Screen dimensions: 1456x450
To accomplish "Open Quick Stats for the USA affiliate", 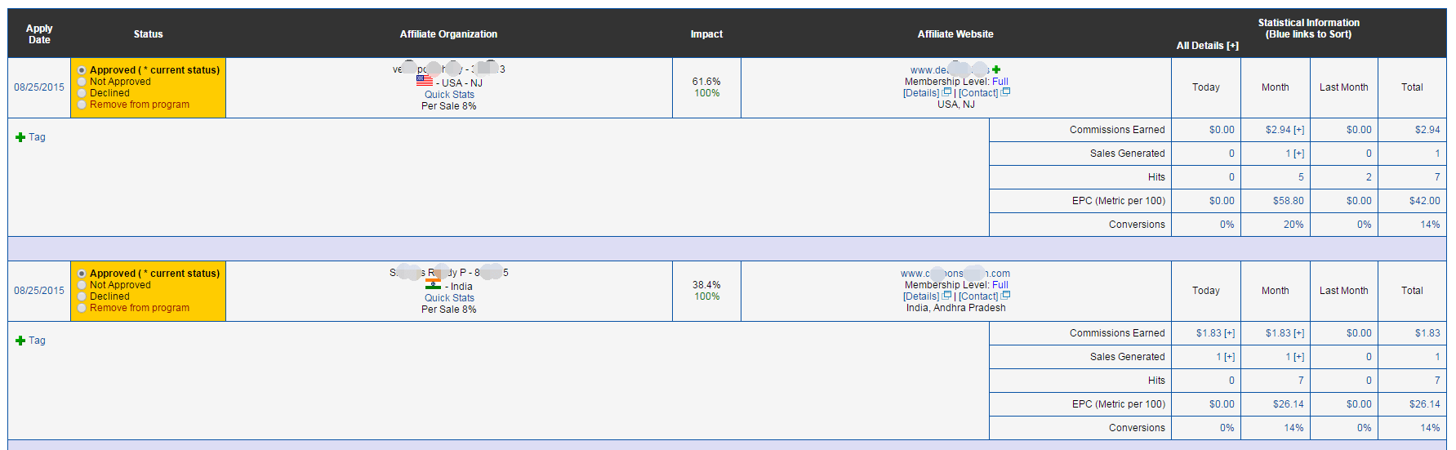I will 449,95.
